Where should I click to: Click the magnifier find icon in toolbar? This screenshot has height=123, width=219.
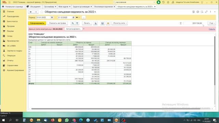pos(73,23)
